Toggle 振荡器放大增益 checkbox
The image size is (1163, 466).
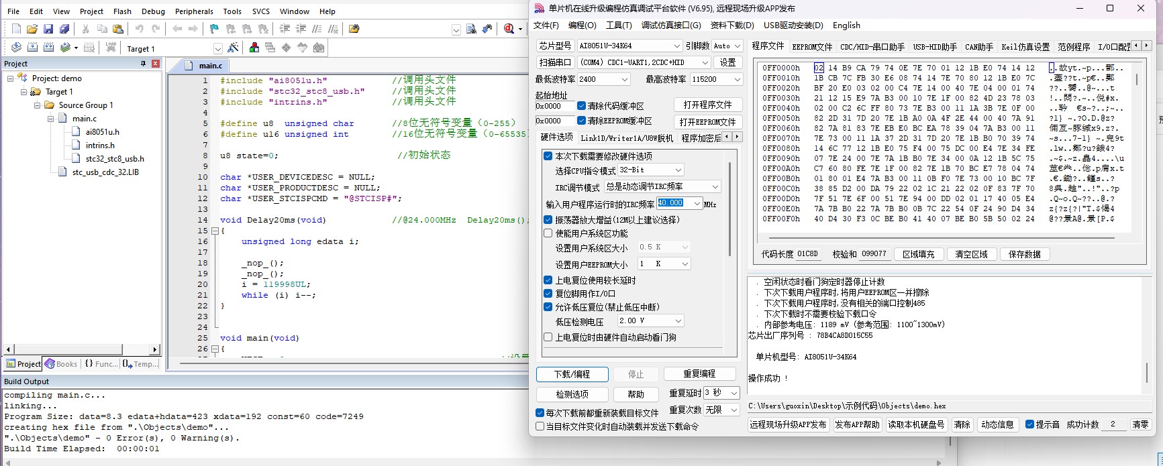[x=548, y=219]
